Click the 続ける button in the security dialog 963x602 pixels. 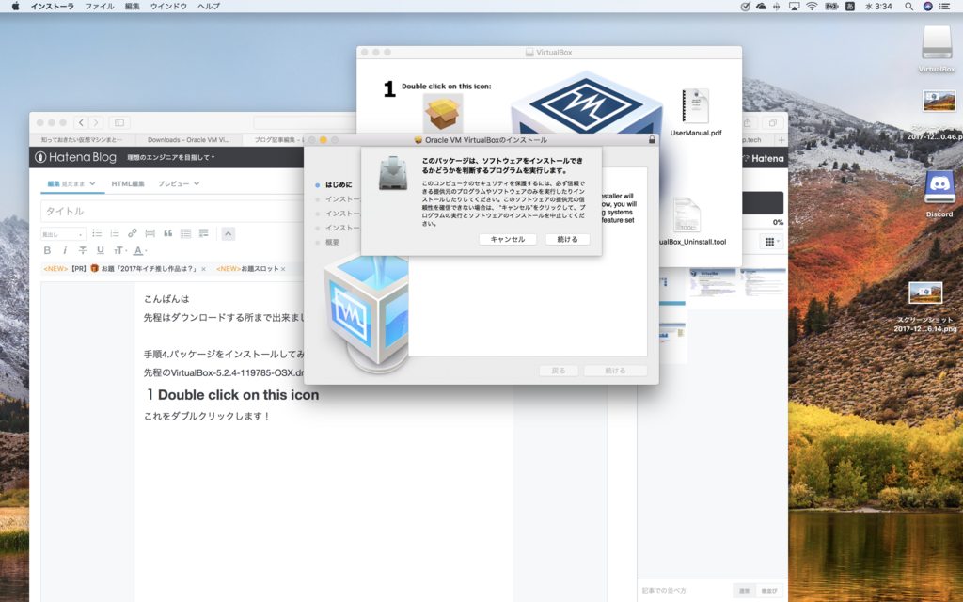tap(567, 240)
